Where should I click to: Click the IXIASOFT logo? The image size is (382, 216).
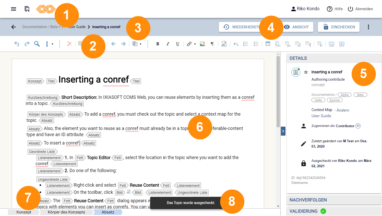[46, 9]
